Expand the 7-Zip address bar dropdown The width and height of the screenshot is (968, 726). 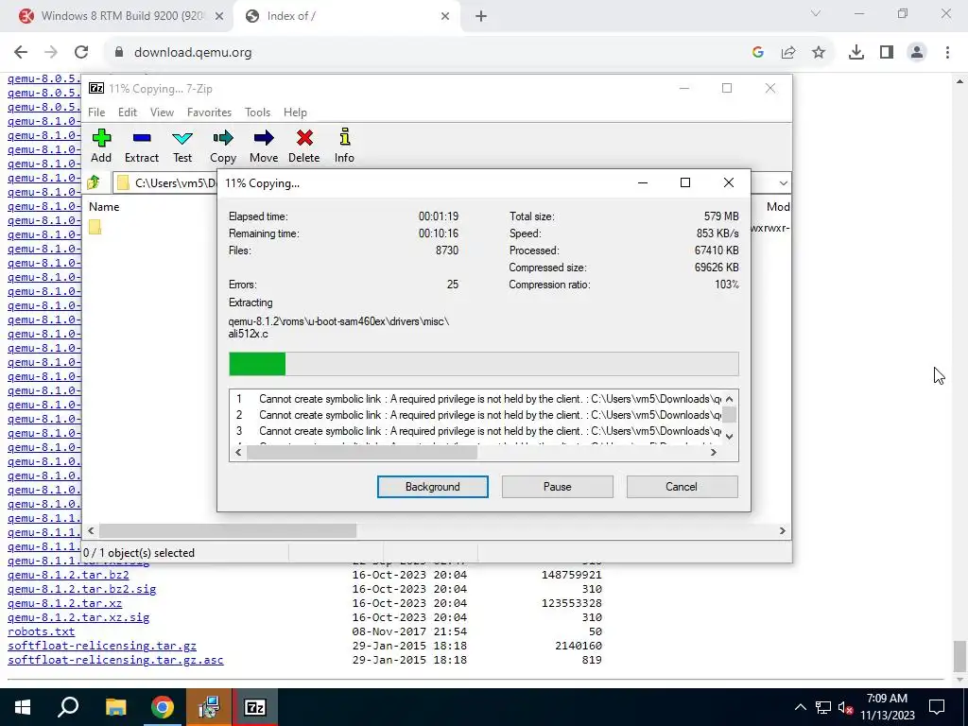point(783,183)
